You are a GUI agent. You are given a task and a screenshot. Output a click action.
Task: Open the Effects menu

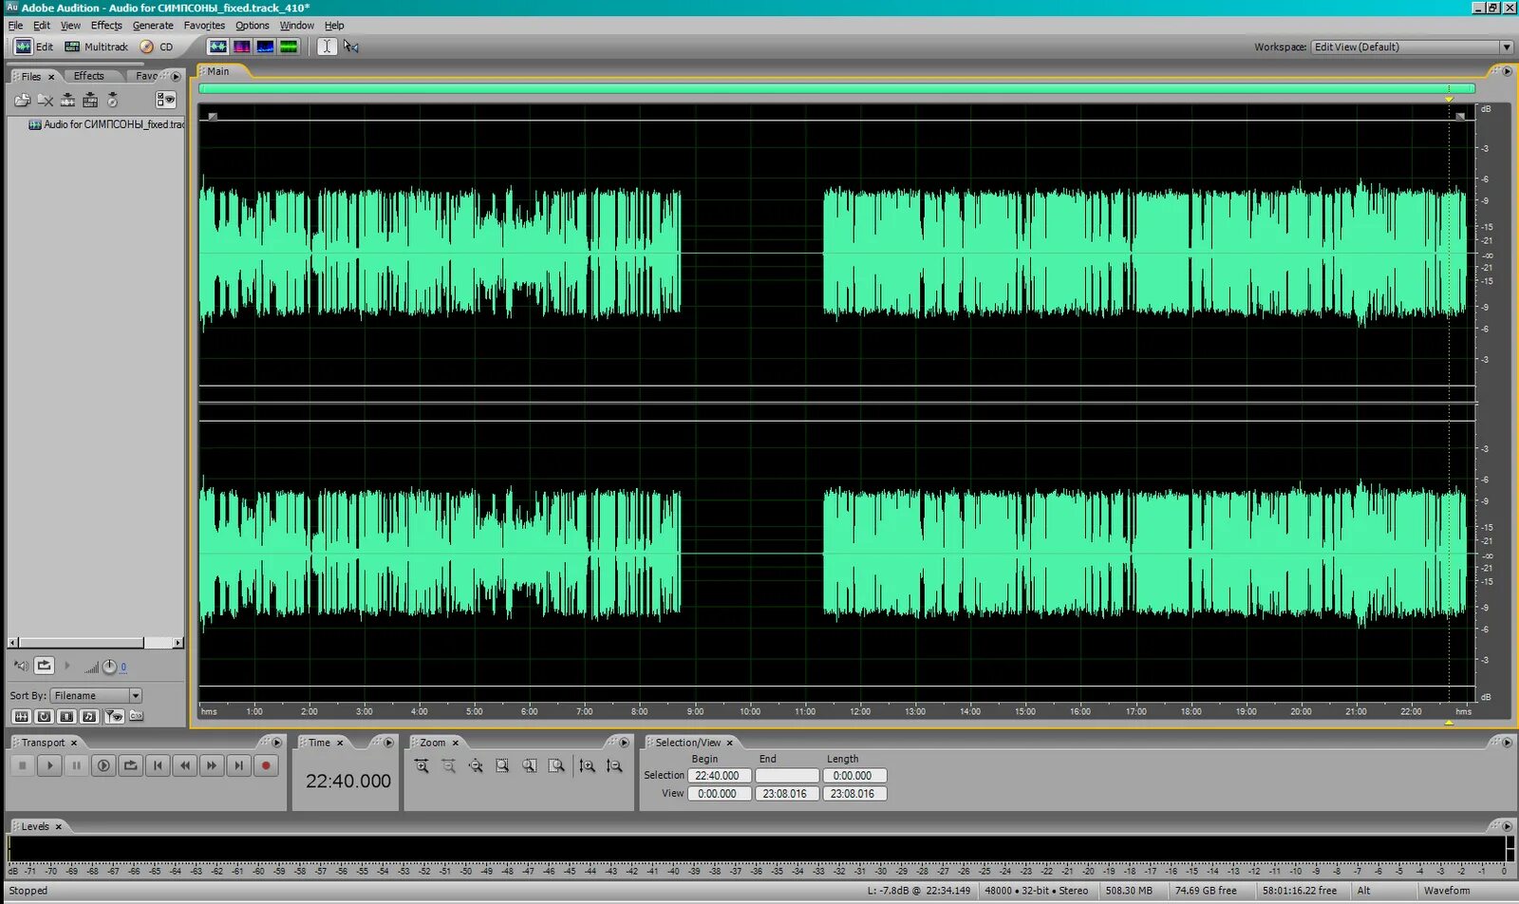pyautogui.click(x=106, y=26)
